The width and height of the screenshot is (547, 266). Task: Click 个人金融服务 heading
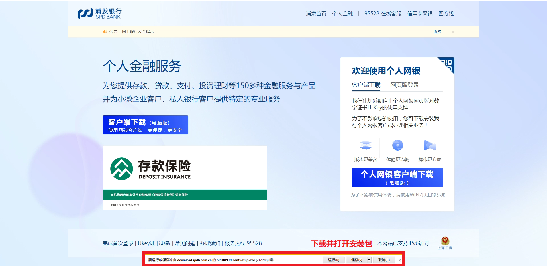(x=142, y=66)
